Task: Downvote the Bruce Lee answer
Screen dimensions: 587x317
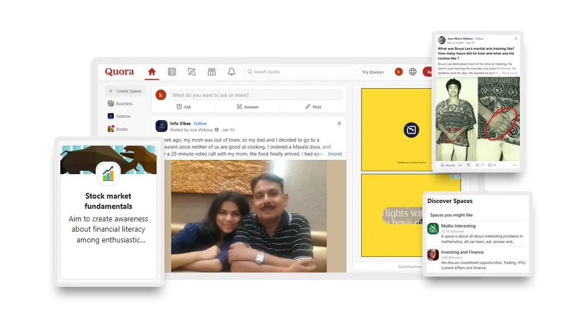Action: tap(469, 165)
